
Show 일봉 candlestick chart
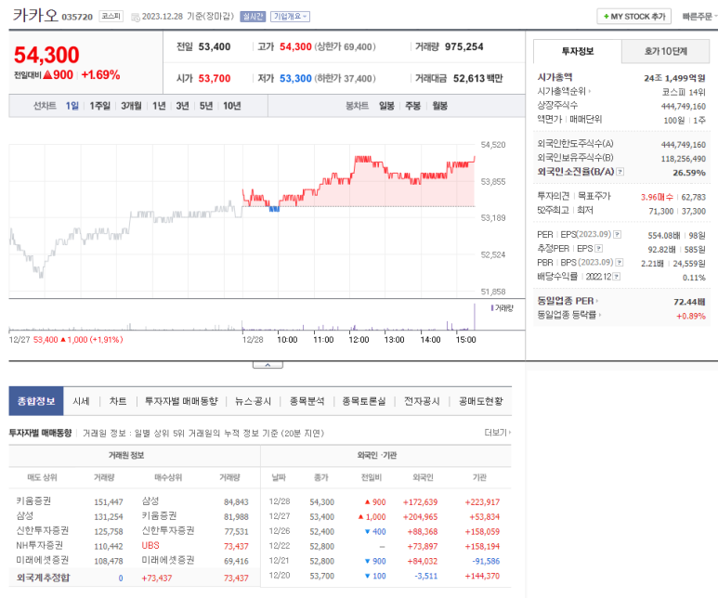coord(386,106)
